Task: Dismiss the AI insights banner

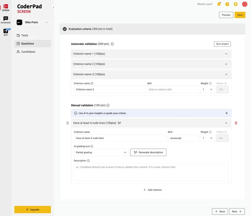Action: click(x=226, y=113)
